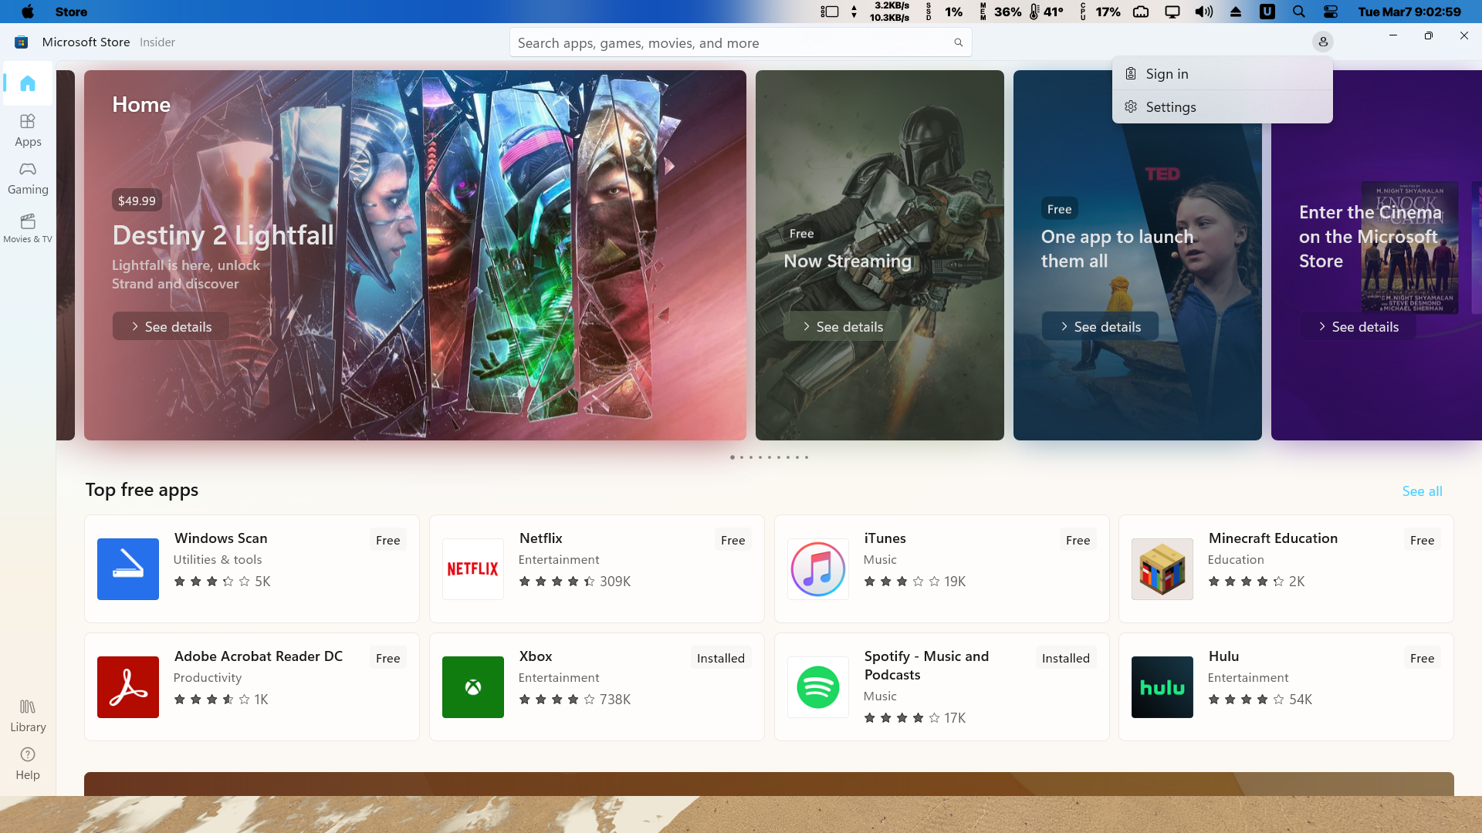Open macOS Control Center icon in menu bar
1482x833 pixels.
1331,12
